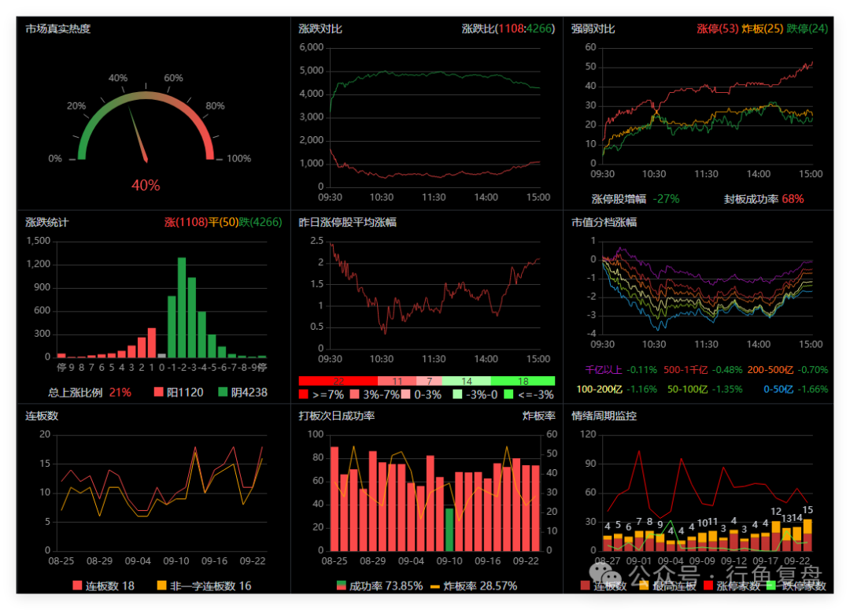The width and height of the screenshot is (850, 610).
Task: Toggle the 成功率 73.85% legend entry
Action: pyautogui.click(x=379, y=586)
